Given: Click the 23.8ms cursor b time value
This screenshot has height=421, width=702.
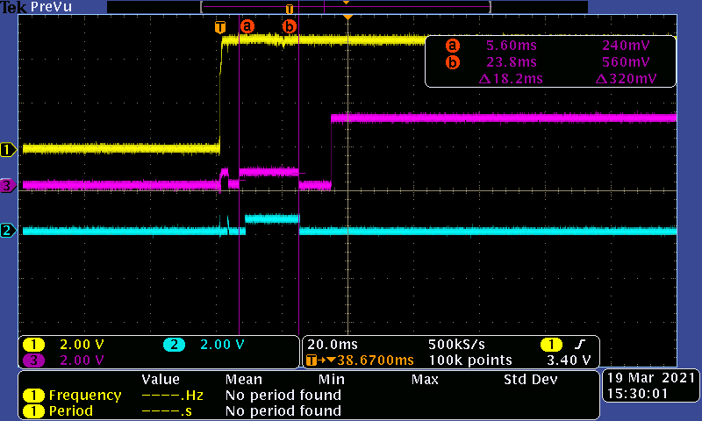Looking at the screenshot, I should point(512,62).
